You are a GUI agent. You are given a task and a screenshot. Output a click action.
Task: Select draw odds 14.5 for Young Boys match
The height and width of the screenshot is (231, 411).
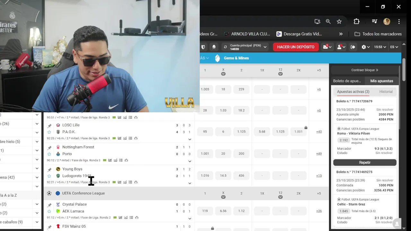pos(223,175)
